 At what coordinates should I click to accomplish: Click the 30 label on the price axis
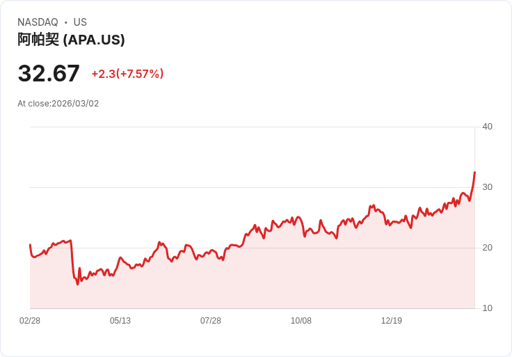(x=487, y=187)
